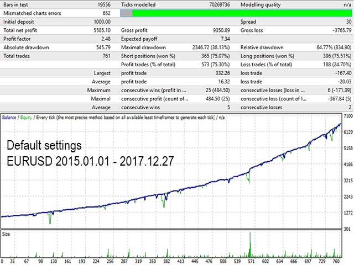Select the Total trades value 761
The height and width of the screenshot is (265, 354).
[x=106, y=56]
